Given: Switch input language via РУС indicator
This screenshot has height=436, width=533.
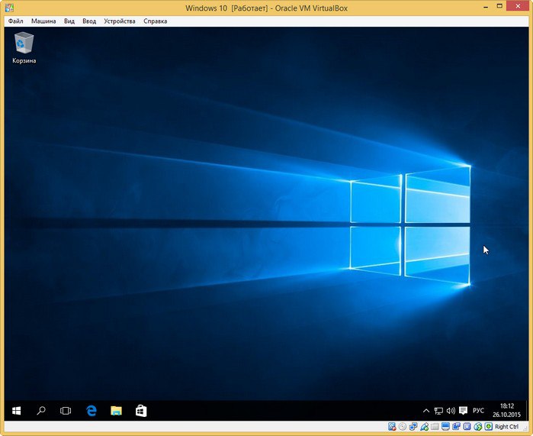Looking at the screenshot, I should click(x=478, y=411).
